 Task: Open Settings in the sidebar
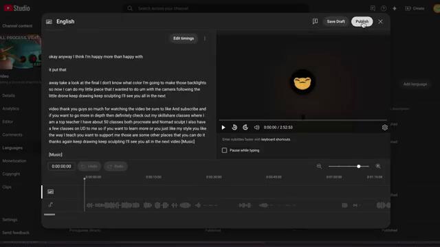click(x=10, y=220)
